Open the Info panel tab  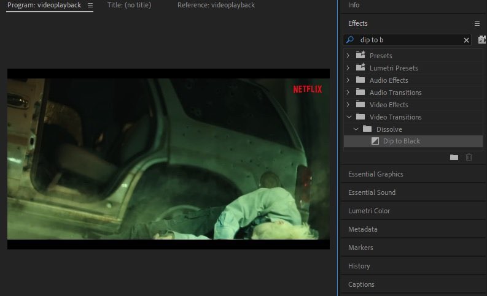(x=354, y=5)
